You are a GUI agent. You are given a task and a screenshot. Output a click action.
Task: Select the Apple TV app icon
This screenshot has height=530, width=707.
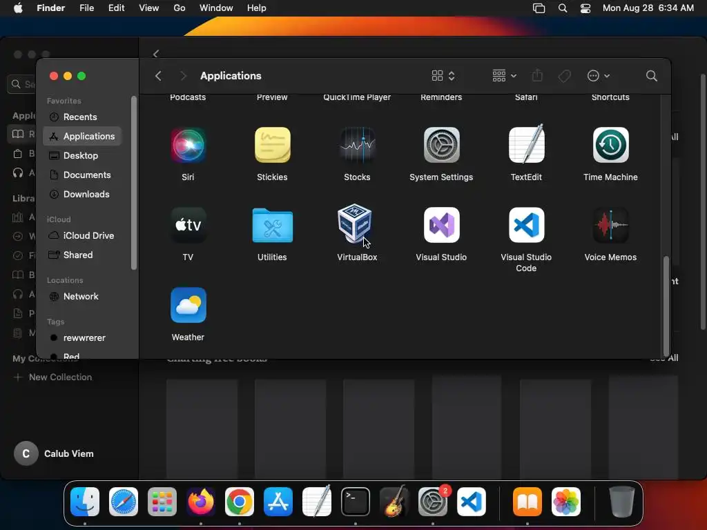188,225
